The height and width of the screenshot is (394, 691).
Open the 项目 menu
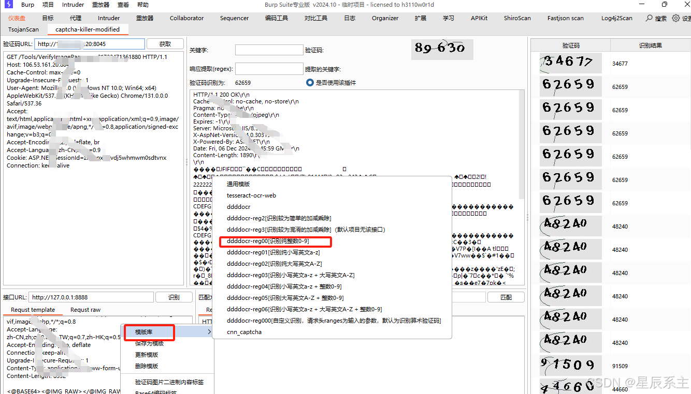(48, 5)
